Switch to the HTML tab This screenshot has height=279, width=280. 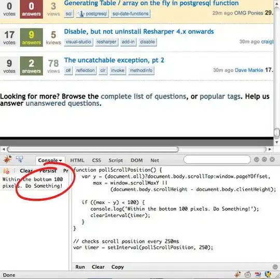click(x=77, y=160)
